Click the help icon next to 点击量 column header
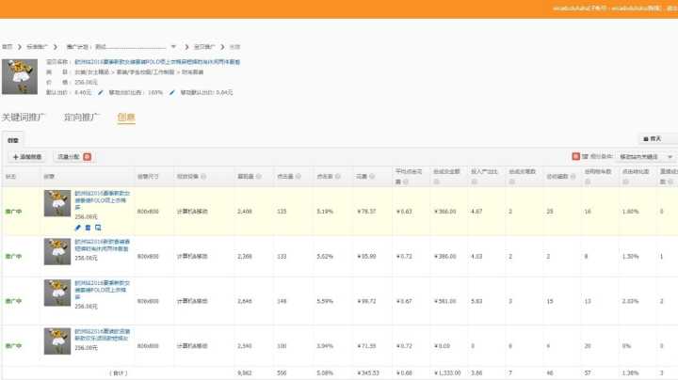The height and width of the screenshot is (380, 678). click(x=298, y=176)
